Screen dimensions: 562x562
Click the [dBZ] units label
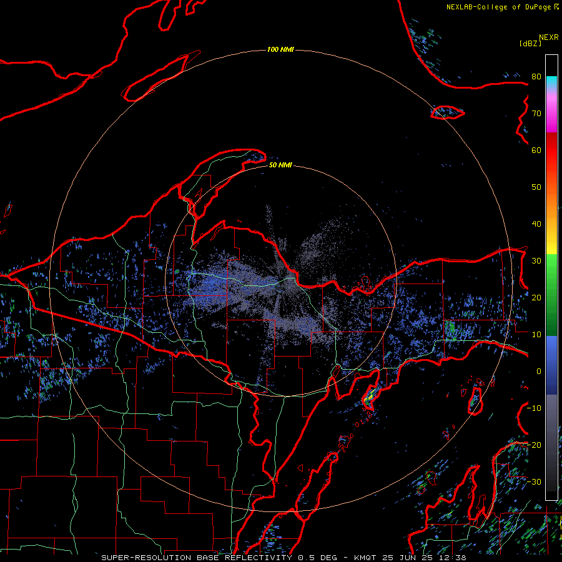(x=530, y=43)
